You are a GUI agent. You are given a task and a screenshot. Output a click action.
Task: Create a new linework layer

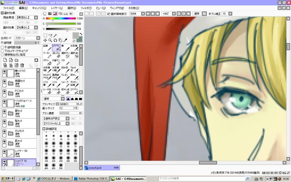[11, 60]
